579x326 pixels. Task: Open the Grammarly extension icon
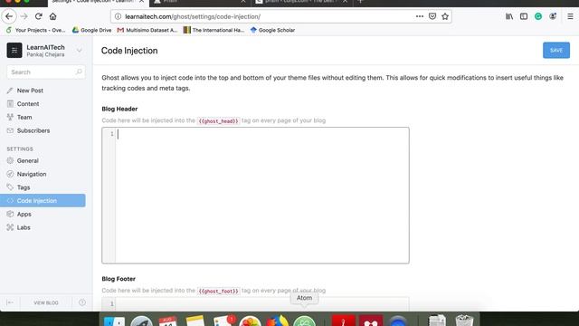(x=538, y=16)
